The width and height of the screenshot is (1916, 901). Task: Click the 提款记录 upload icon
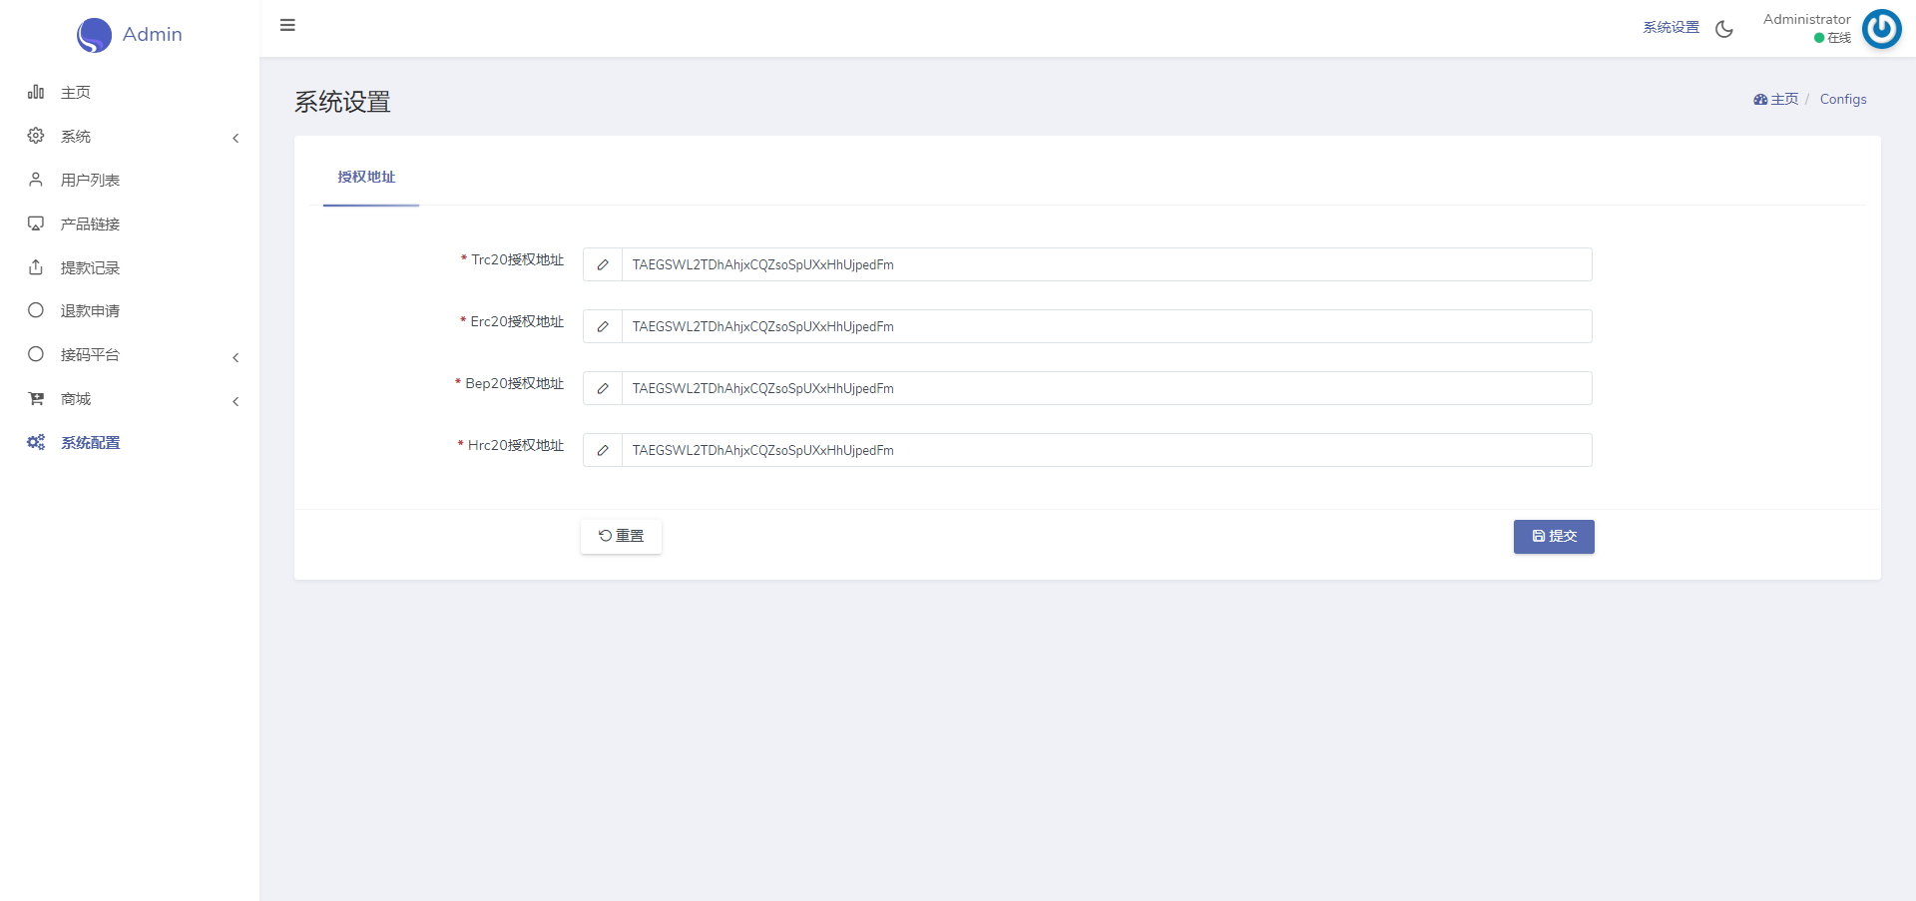[36, 267]
